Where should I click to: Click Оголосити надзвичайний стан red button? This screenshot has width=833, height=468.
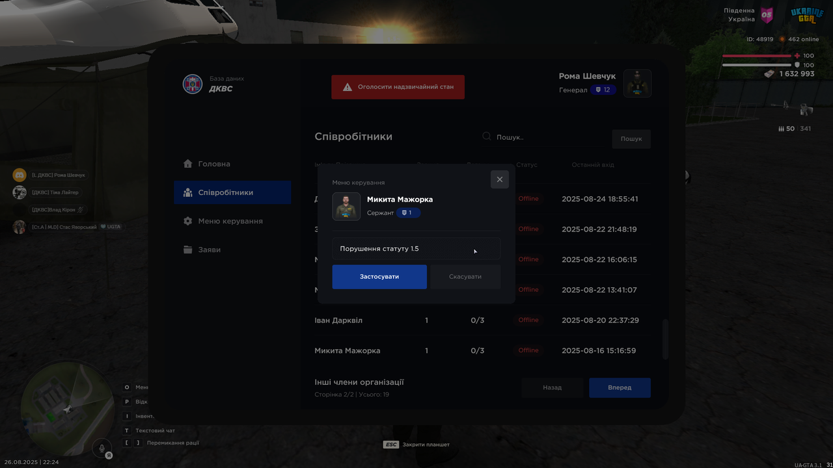398,86
